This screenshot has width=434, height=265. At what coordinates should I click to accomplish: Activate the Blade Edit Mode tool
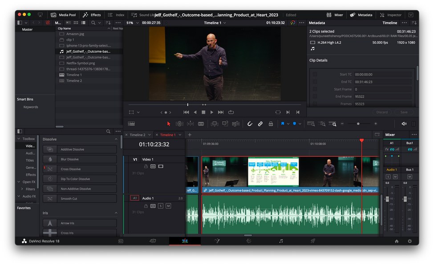201,124
